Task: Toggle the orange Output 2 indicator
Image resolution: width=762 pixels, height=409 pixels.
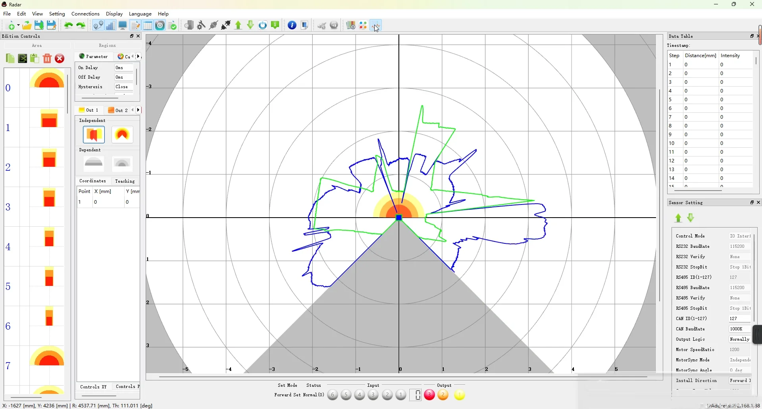Action: click(443, 395)
